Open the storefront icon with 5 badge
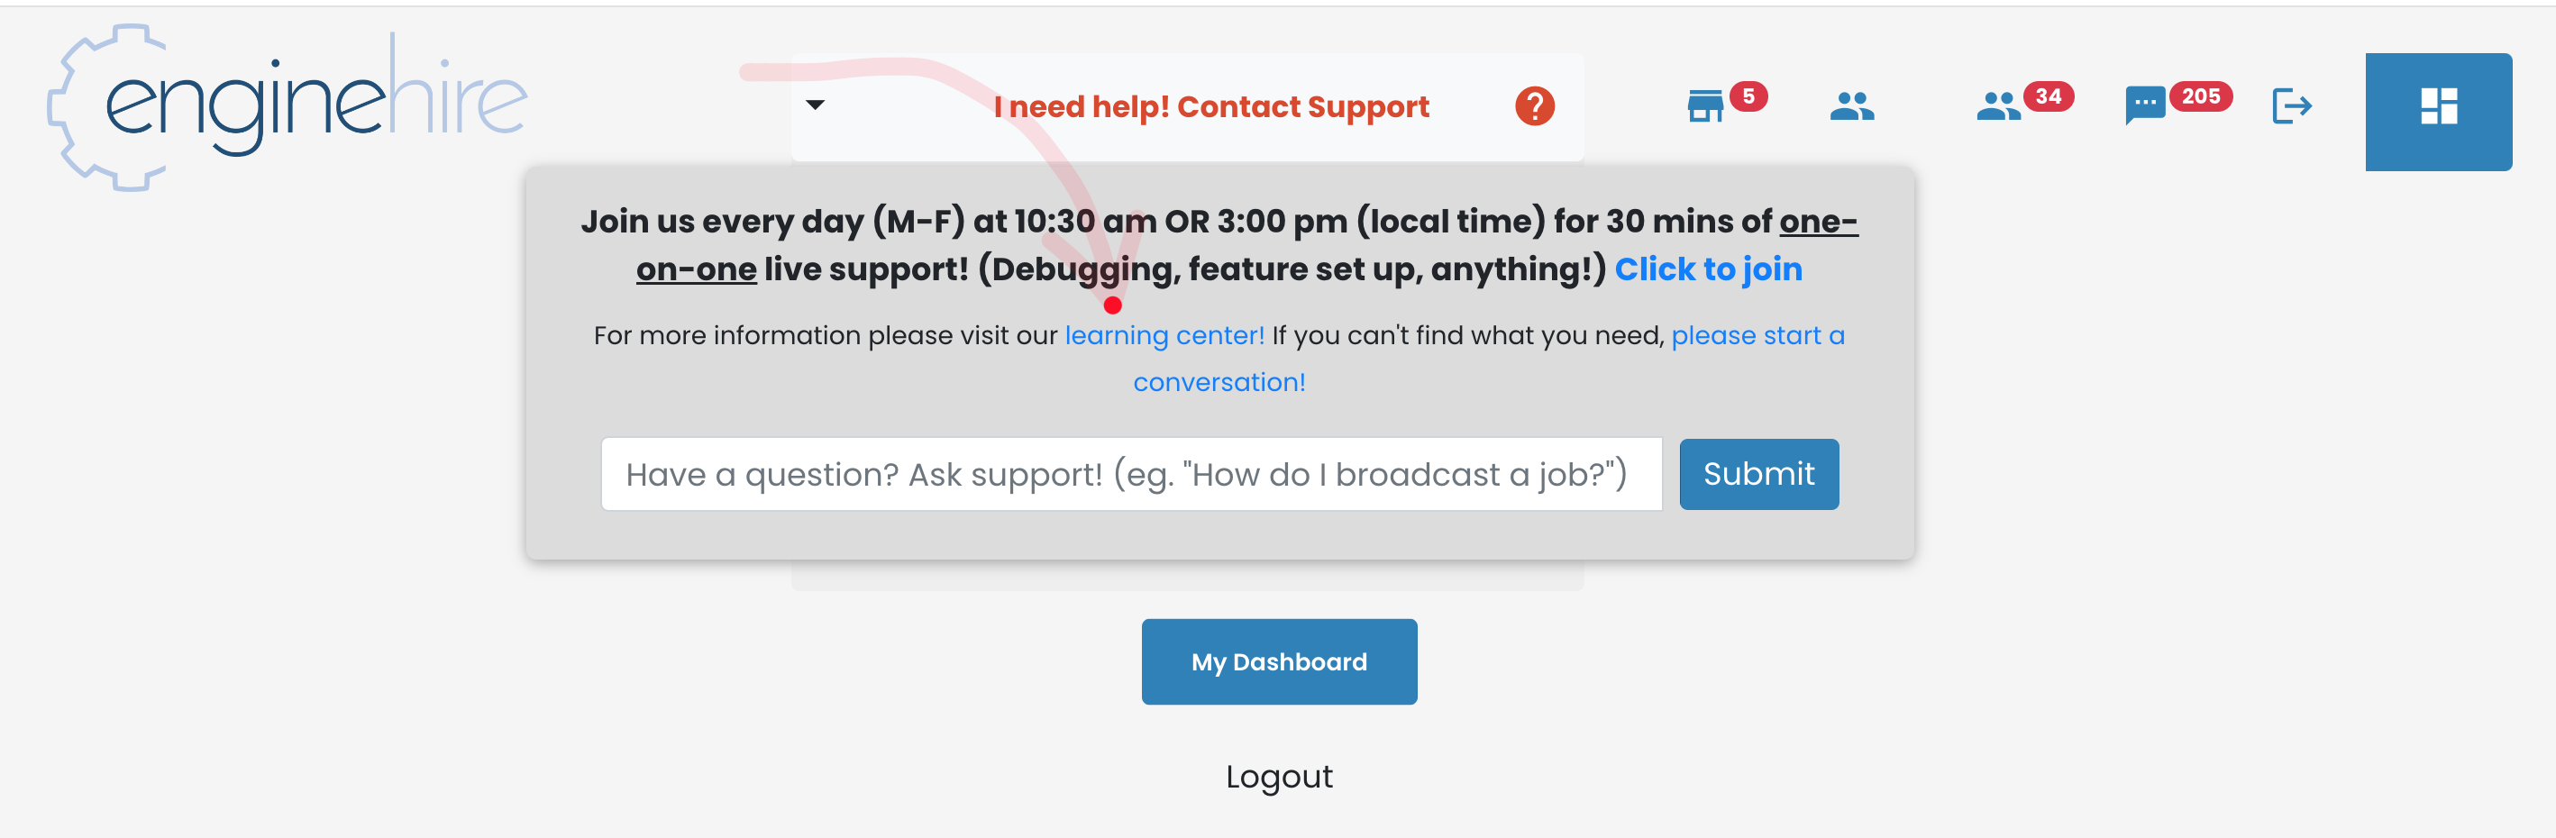 point(1704,106)
